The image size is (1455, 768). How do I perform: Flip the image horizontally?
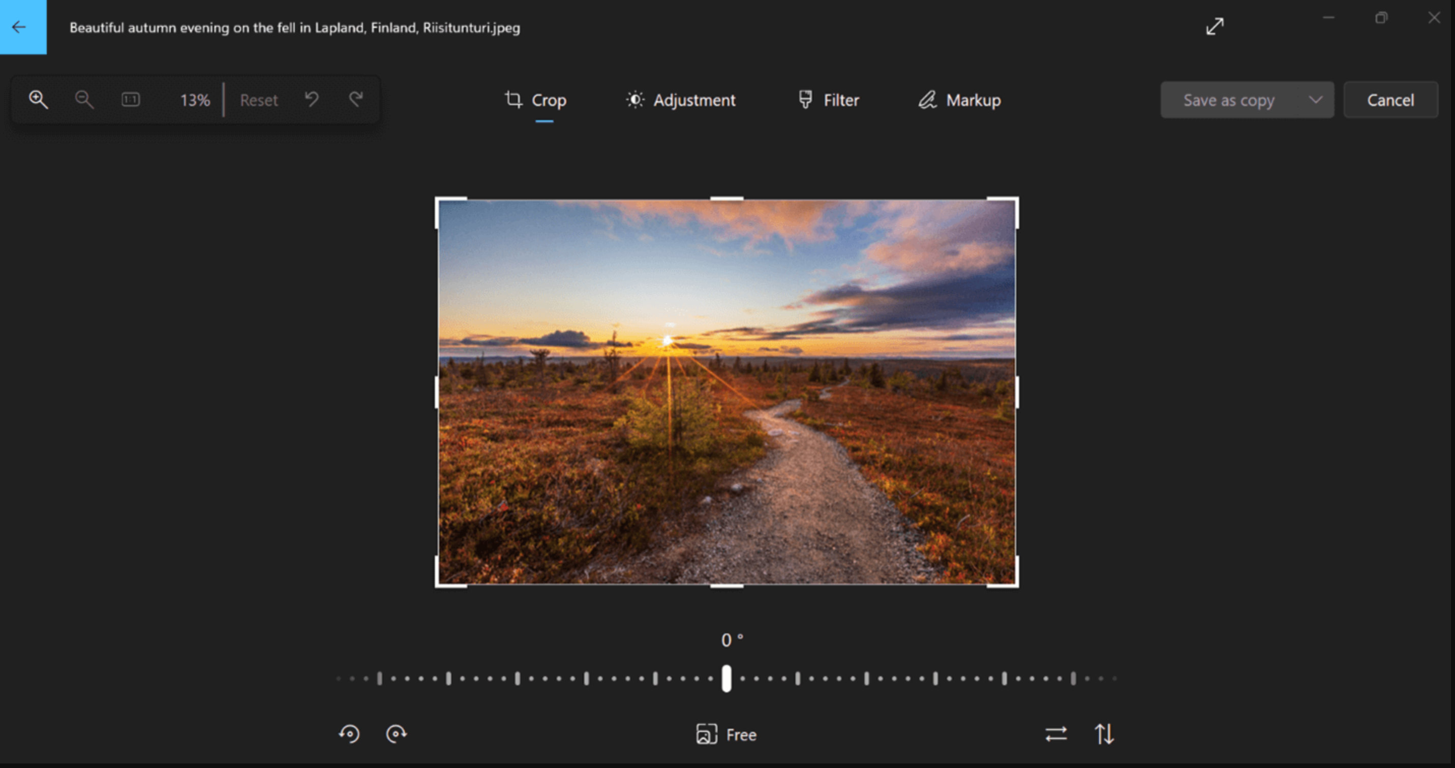pyautogui.click(x=1057, y=734)
